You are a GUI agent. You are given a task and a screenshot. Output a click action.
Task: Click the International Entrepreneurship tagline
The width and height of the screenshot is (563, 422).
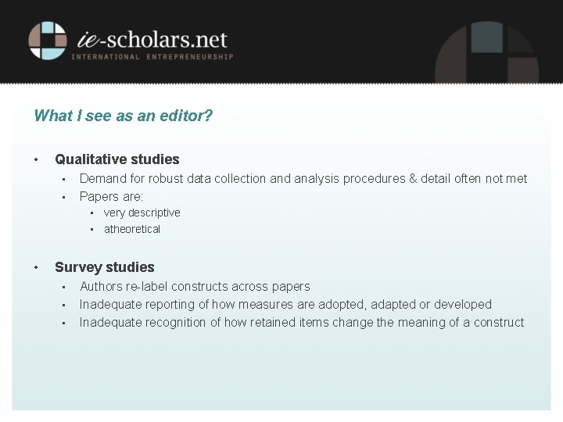click(152, 57)
